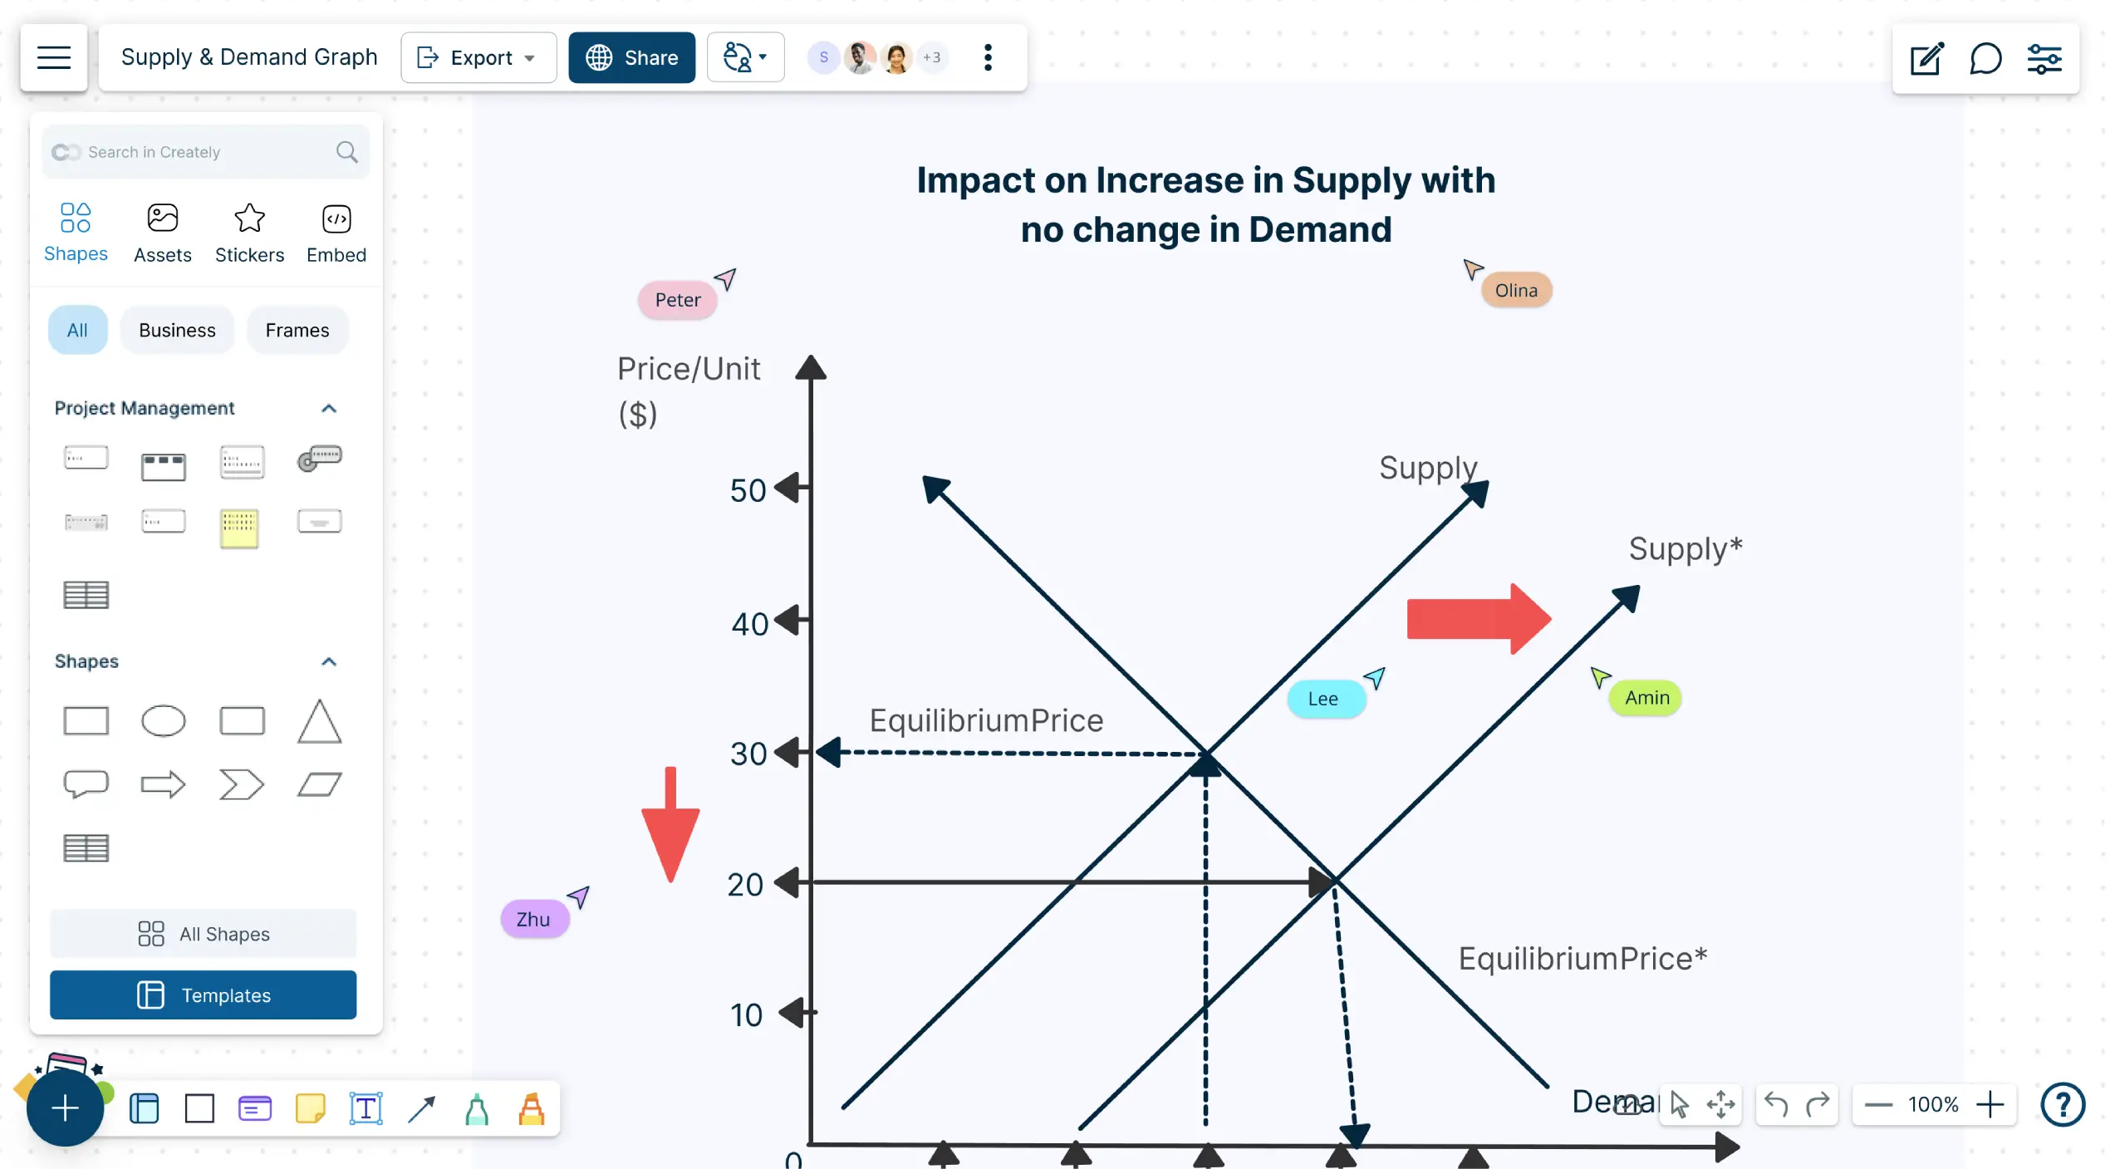Select the Frames tab in shapes panel

pyautogui.click(x=297, y=330)
